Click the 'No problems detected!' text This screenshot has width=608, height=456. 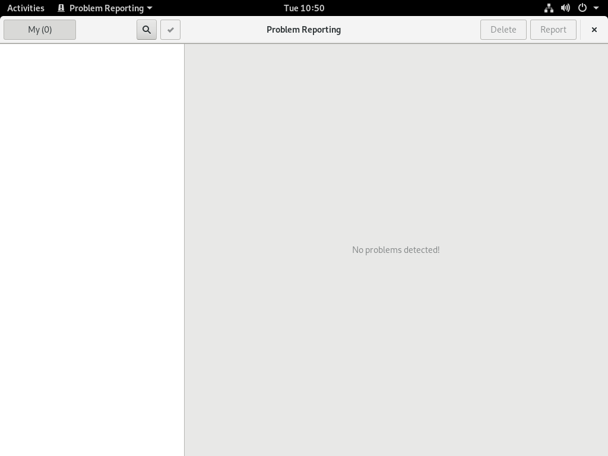click(396, 250)
